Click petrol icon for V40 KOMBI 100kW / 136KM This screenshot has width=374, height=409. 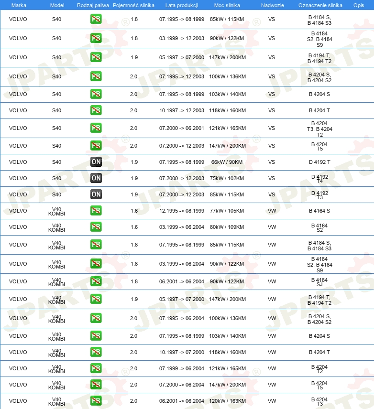[96, 318]
